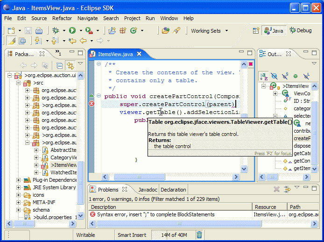
Task: Click the Problems view filter icon
Action: (x=287, y=189)
